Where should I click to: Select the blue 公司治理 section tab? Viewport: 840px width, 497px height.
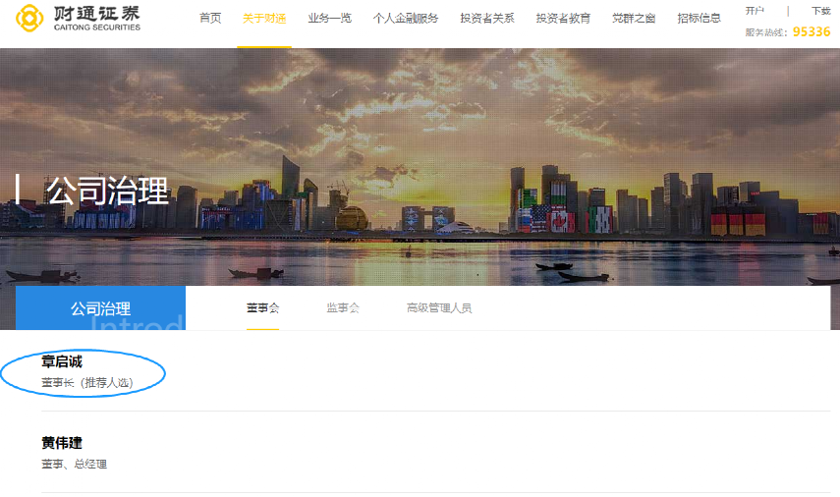(x=101, y=308)
